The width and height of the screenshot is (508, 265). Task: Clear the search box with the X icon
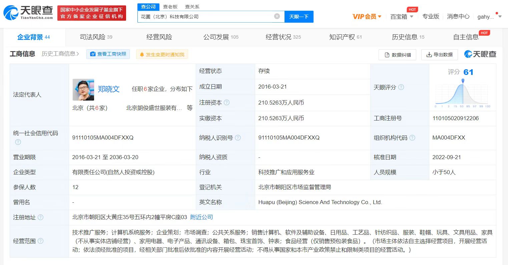[x=277, y=16]
